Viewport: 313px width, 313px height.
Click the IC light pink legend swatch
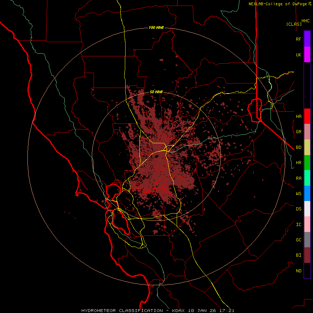pos(307,224)
